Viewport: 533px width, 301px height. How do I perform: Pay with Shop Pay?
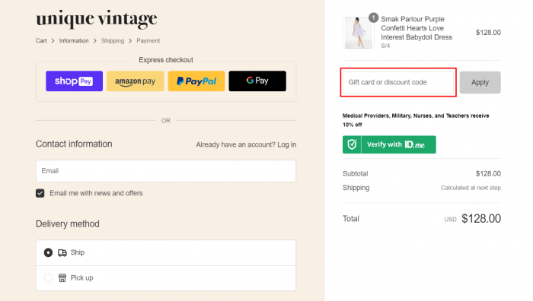[x=74, y=81]
